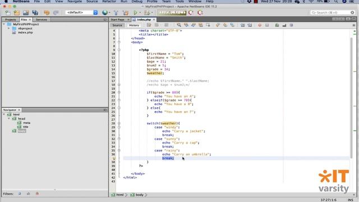
Task: Open the Run Project dropdown arrow
Action: click(x=140, y=12)
